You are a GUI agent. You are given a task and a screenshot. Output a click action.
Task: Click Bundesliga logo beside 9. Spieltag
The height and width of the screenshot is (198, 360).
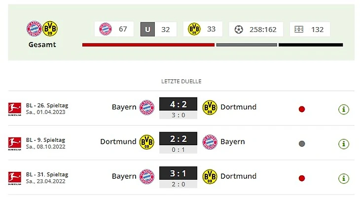[x=15, y=144]
